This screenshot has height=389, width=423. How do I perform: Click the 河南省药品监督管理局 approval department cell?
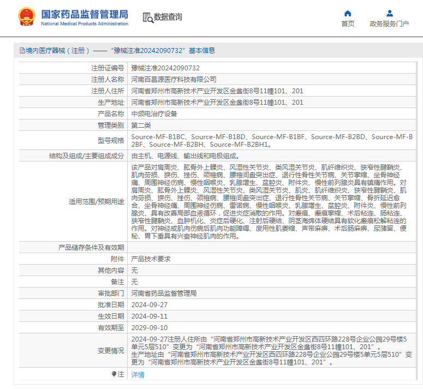[x=164, y=293]
